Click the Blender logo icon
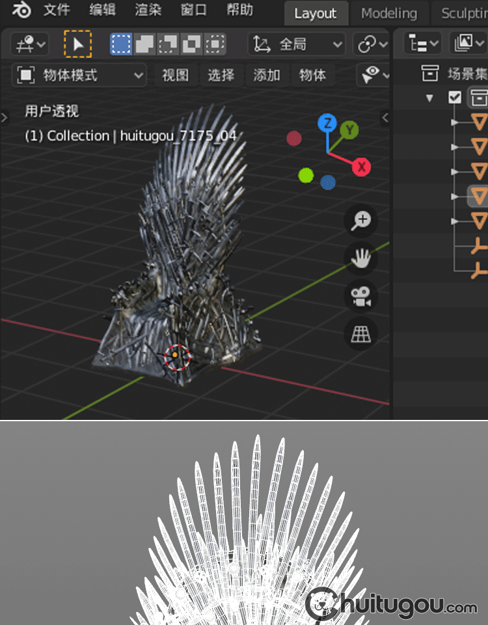 (21, 10)
